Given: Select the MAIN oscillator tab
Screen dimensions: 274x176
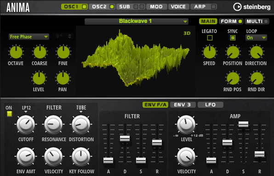Looking at the screenshot, I should coord(208,21).
